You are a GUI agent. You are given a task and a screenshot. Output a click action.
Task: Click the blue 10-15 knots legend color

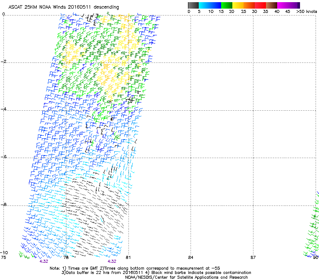(216, 5)
